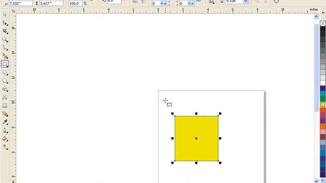Click the ruler origin corner icon
This screenshot has height=183, width=326.
(13, 11)
